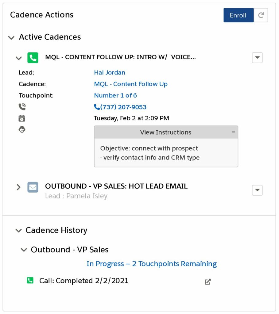This screenshot has height=314, width=279.
Task: Click the green phone icon for MQL cadence
Action: 33,58
